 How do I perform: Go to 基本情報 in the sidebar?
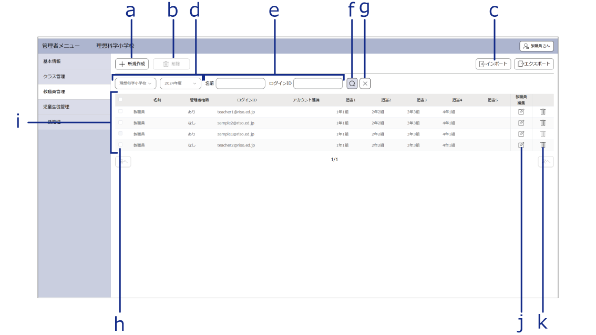click(x=53, y=61)
